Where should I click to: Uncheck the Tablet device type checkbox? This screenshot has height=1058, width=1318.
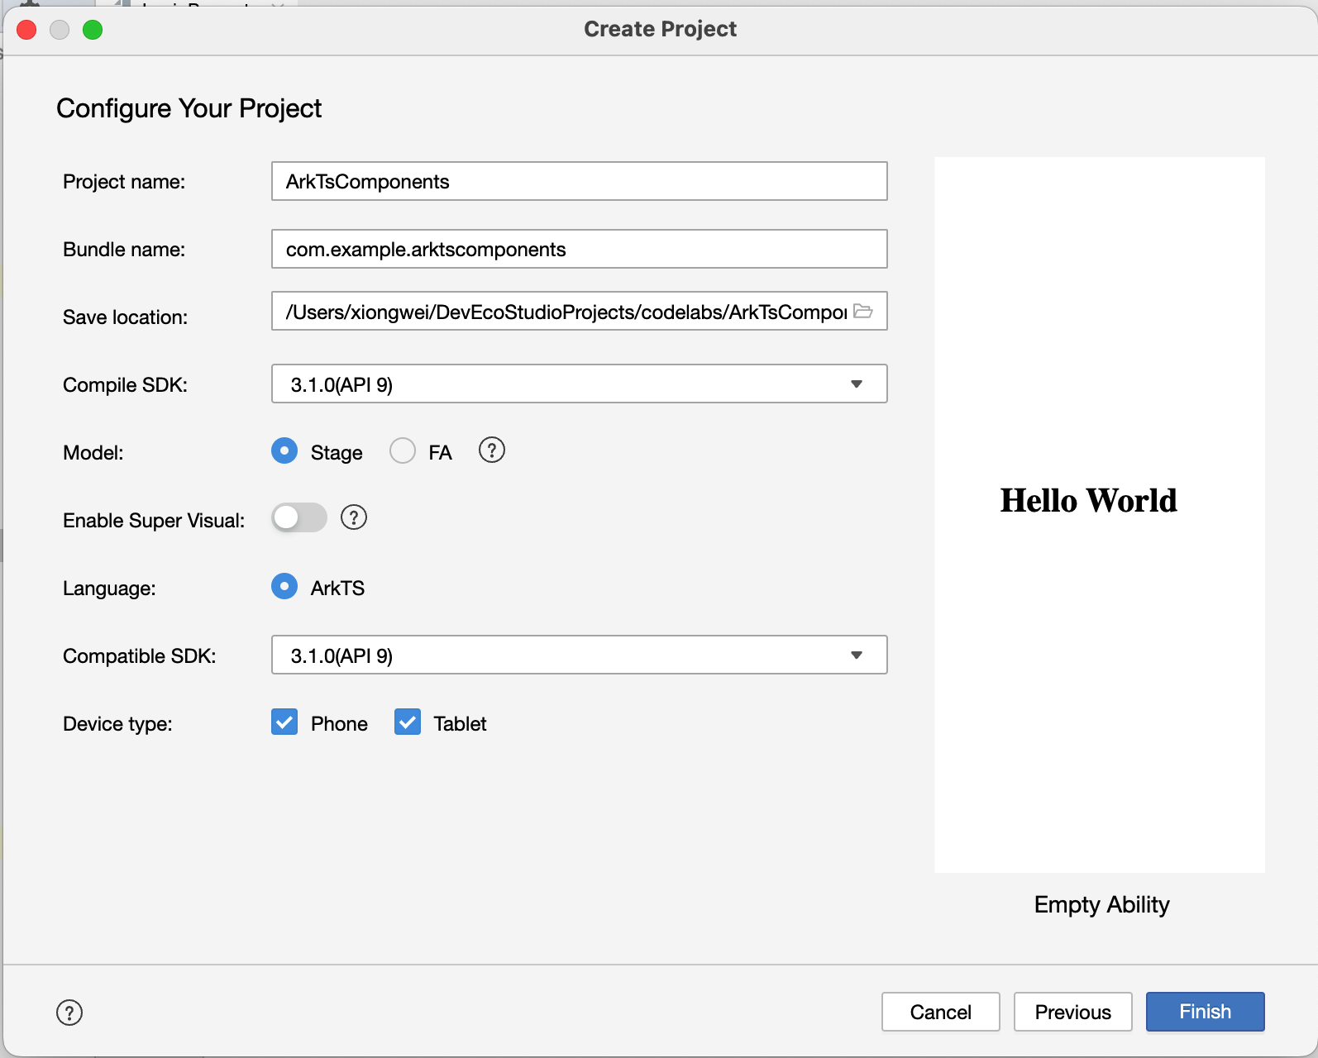click(408, 722)
